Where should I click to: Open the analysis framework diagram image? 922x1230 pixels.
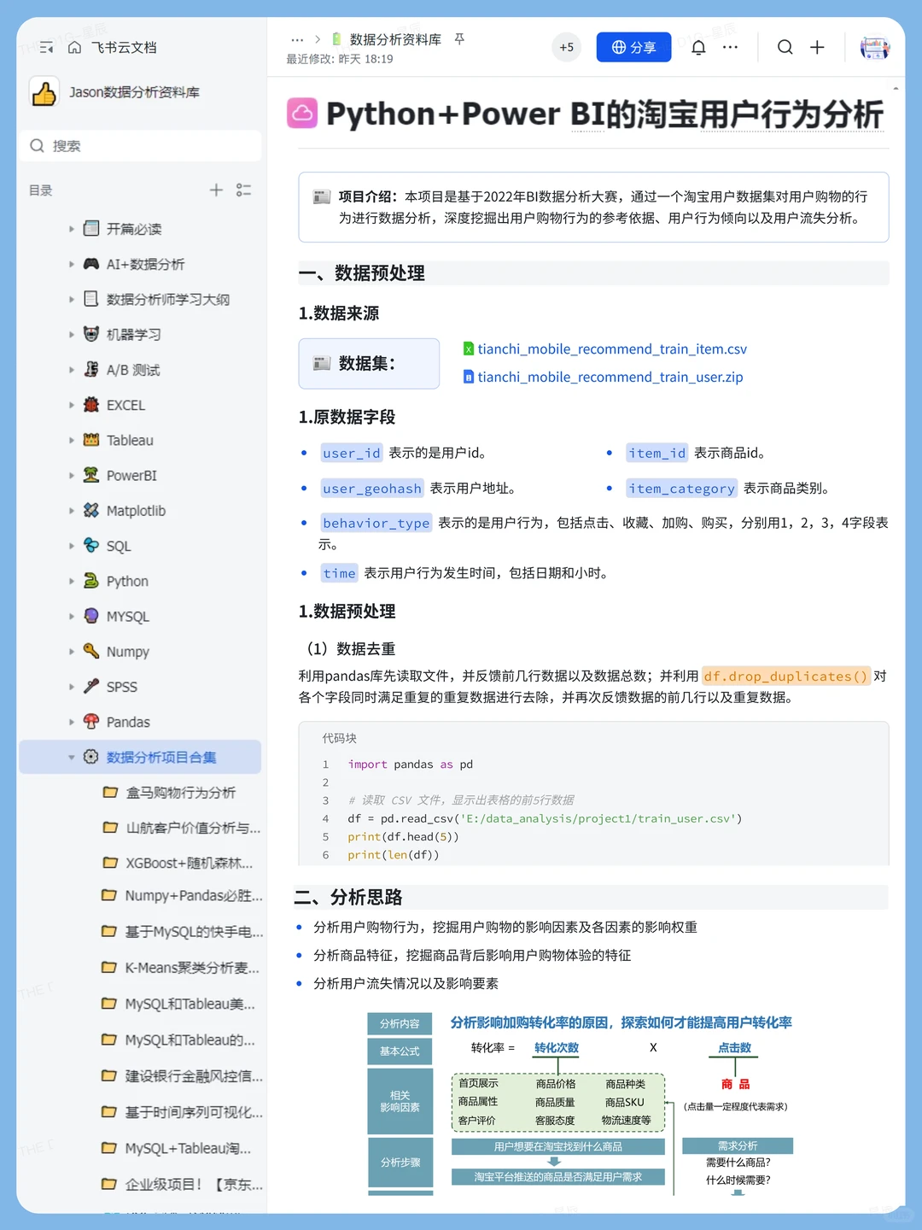coord(582,1103)
